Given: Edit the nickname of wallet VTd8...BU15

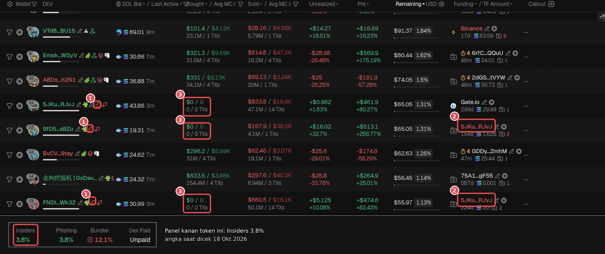Looking at the screenshot, I should click(x=80, y=31).
